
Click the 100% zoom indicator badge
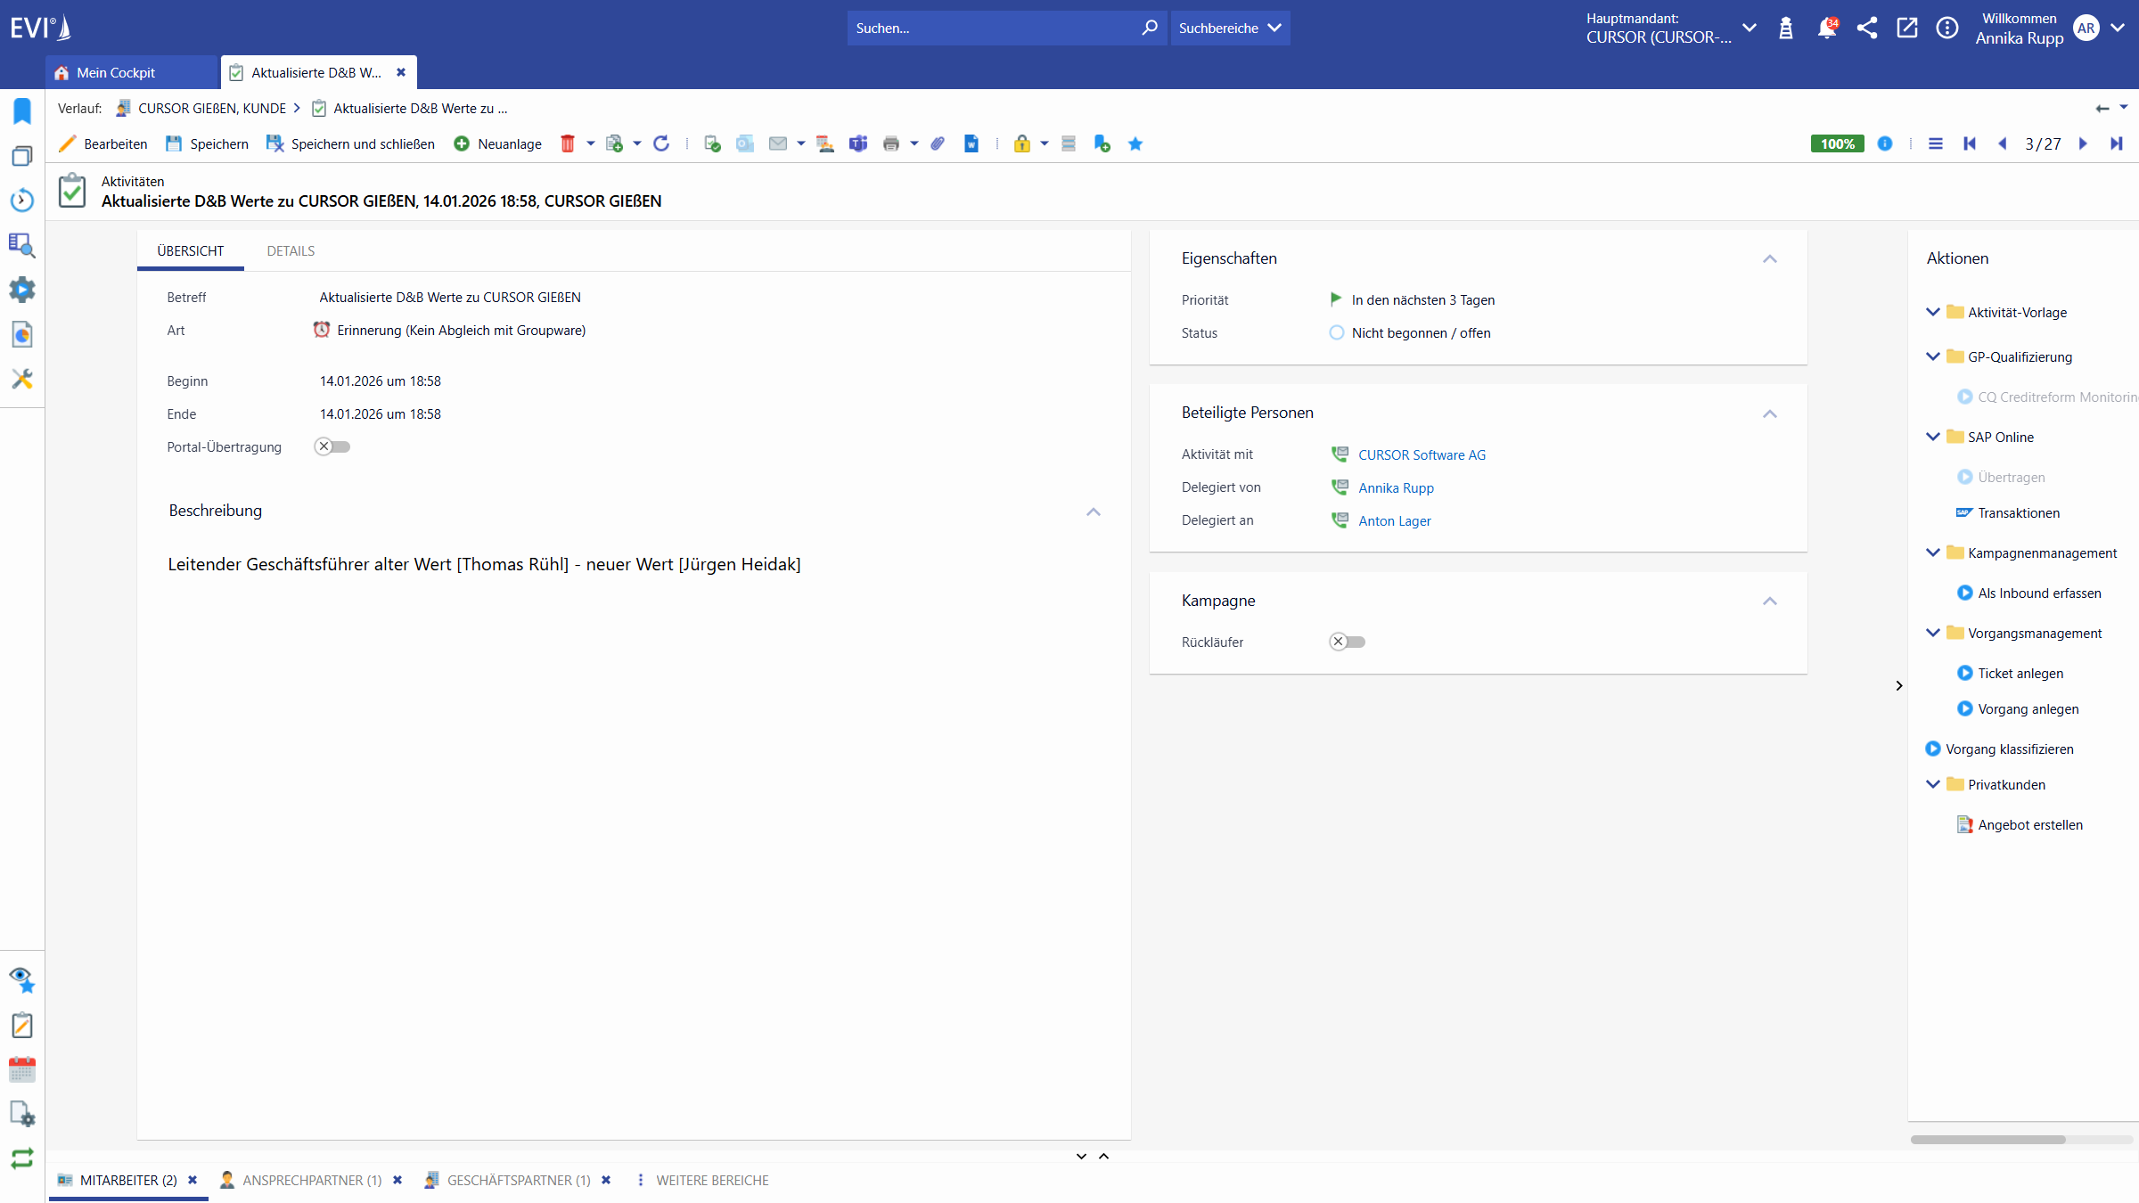coord(1836,143)
